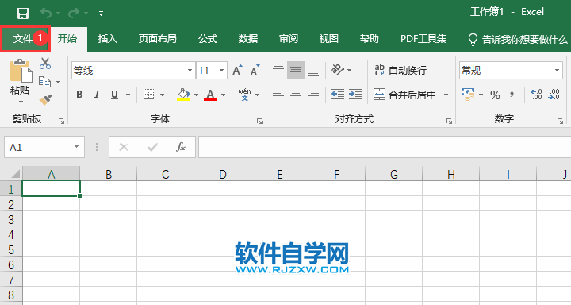Click the Merge & Center button (合并后居中)
Image resolution: width=571 pixels, height=305 pixels.
tap(405, 95)
